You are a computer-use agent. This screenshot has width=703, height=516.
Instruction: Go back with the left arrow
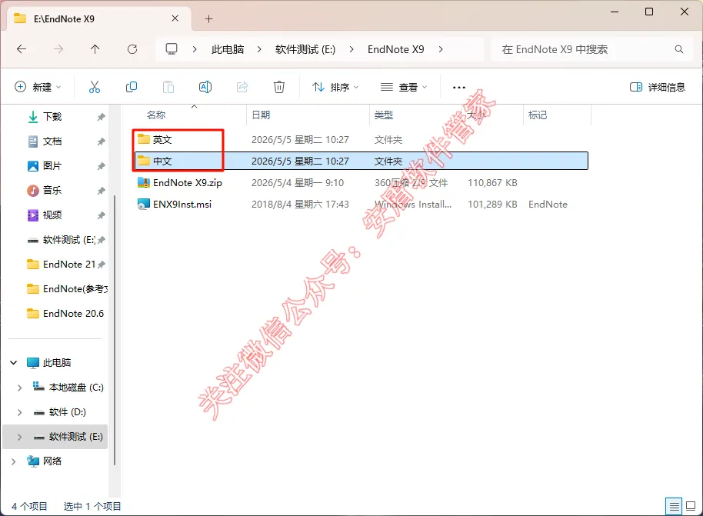(x=22, y=49)
